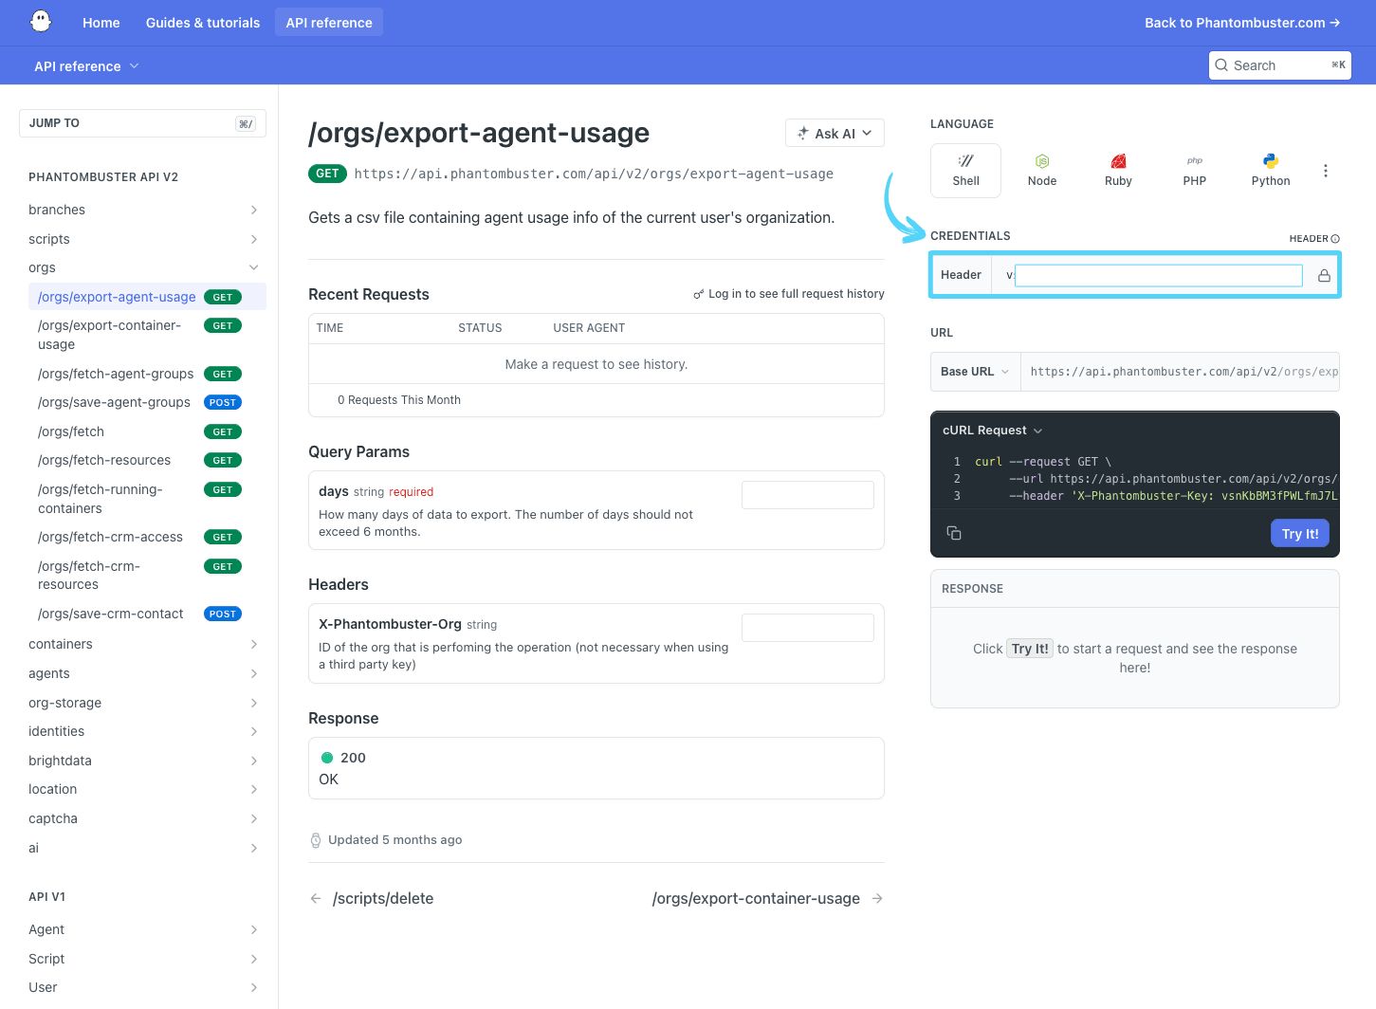Click the sparkle icon in Ask AI
Viewport: 1376px width, 1009px height.
click(803, 134)
